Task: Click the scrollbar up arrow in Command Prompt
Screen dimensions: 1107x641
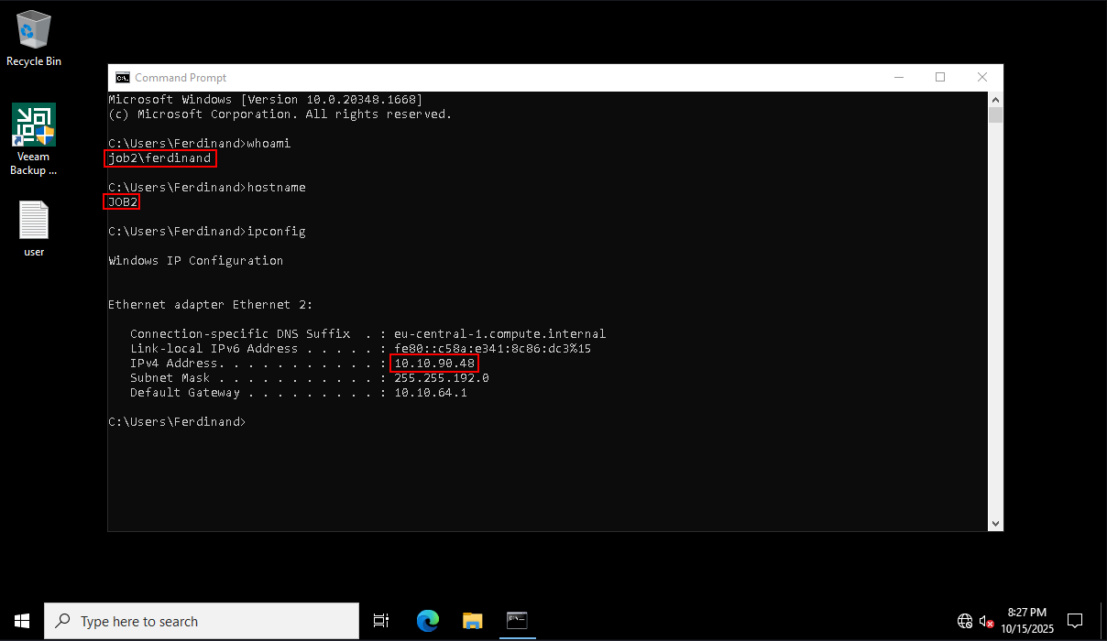Action: (995, 98)
